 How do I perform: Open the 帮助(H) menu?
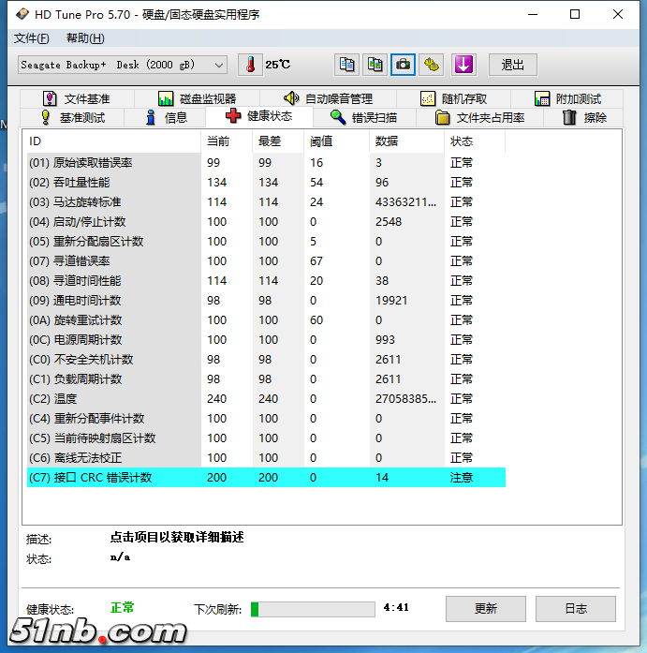click(x=85, y=38)
